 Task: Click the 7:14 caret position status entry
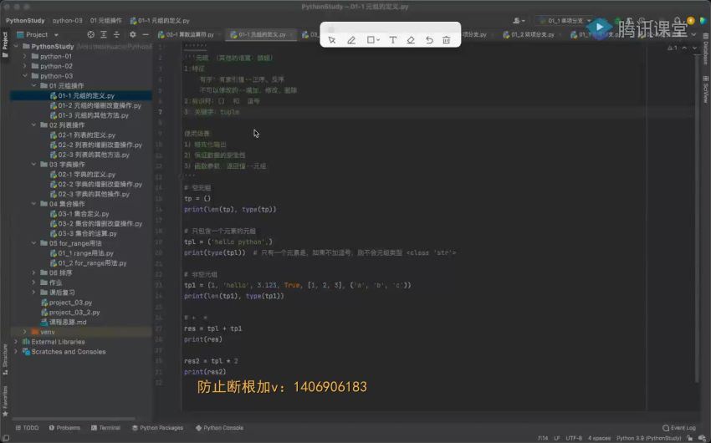click(x=542, y=438)
